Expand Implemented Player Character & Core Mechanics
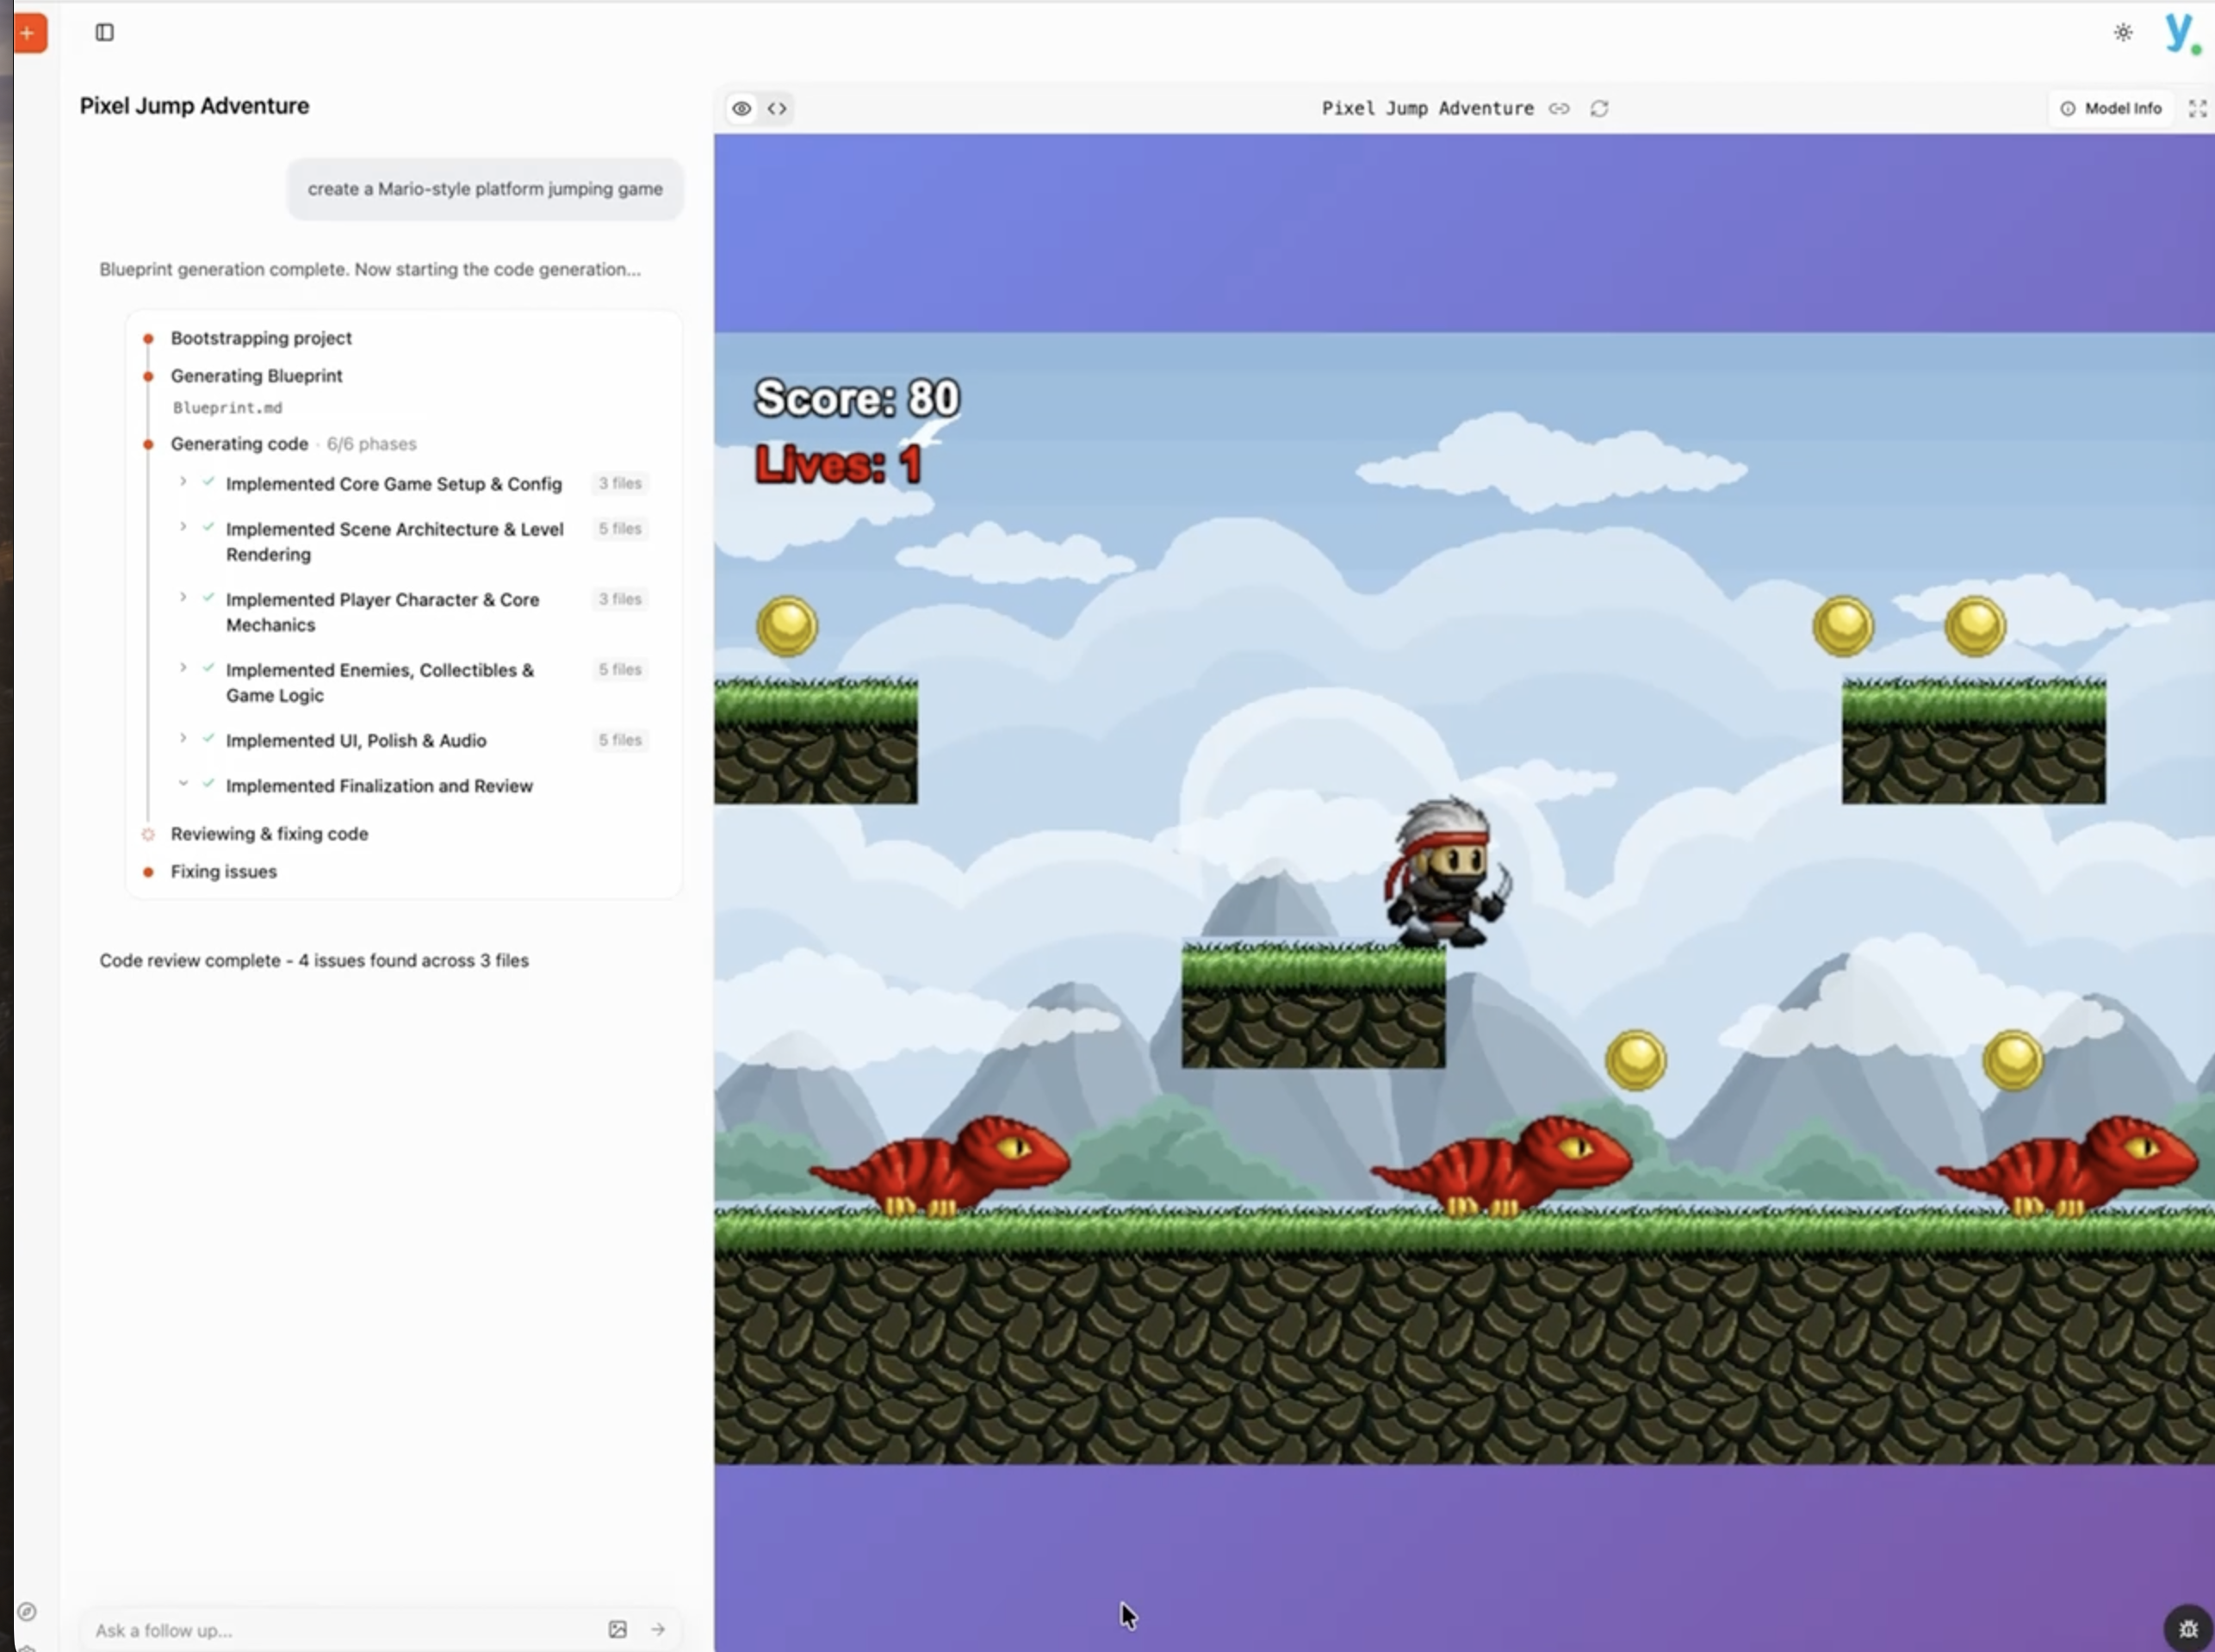 [183, 598]
